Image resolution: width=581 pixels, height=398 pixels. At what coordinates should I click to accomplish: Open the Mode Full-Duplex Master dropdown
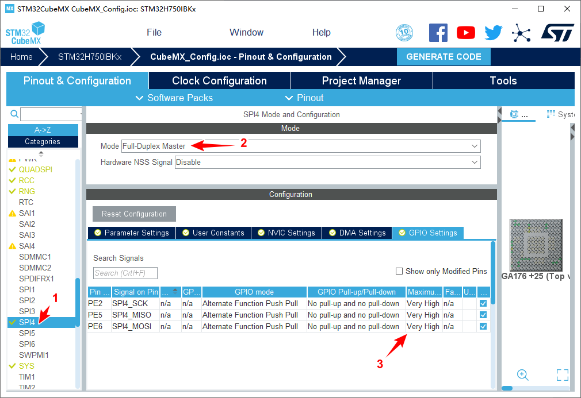(301, 146)
